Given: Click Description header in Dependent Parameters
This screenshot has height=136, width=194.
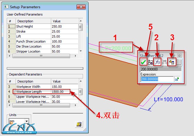Looking at the screenshot, I should click(33, 81).
